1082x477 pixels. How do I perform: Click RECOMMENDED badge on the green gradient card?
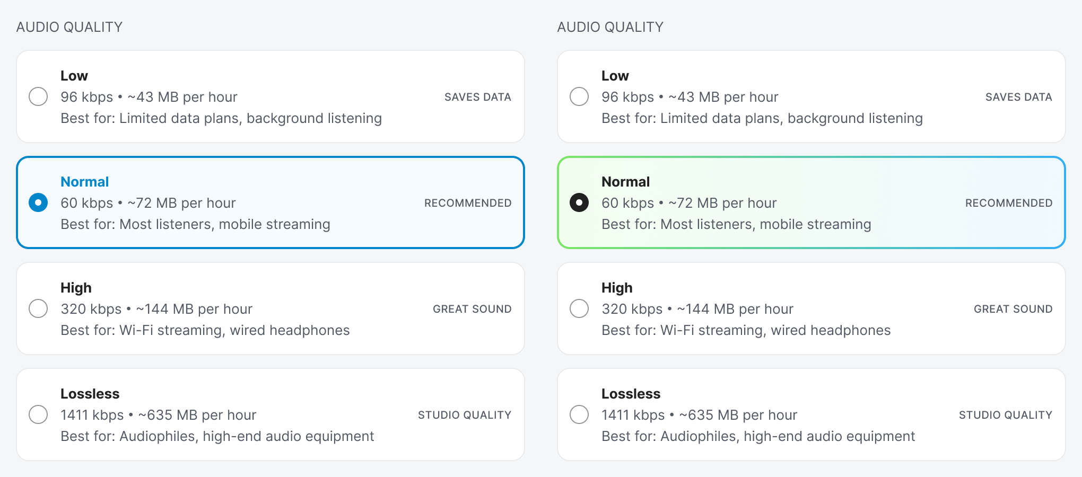pos(1009,203)
